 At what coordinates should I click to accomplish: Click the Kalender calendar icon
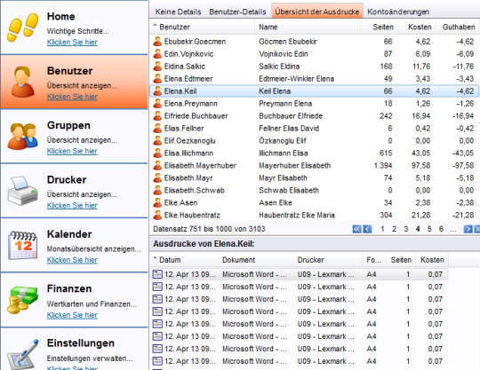[x=23, y=245]
